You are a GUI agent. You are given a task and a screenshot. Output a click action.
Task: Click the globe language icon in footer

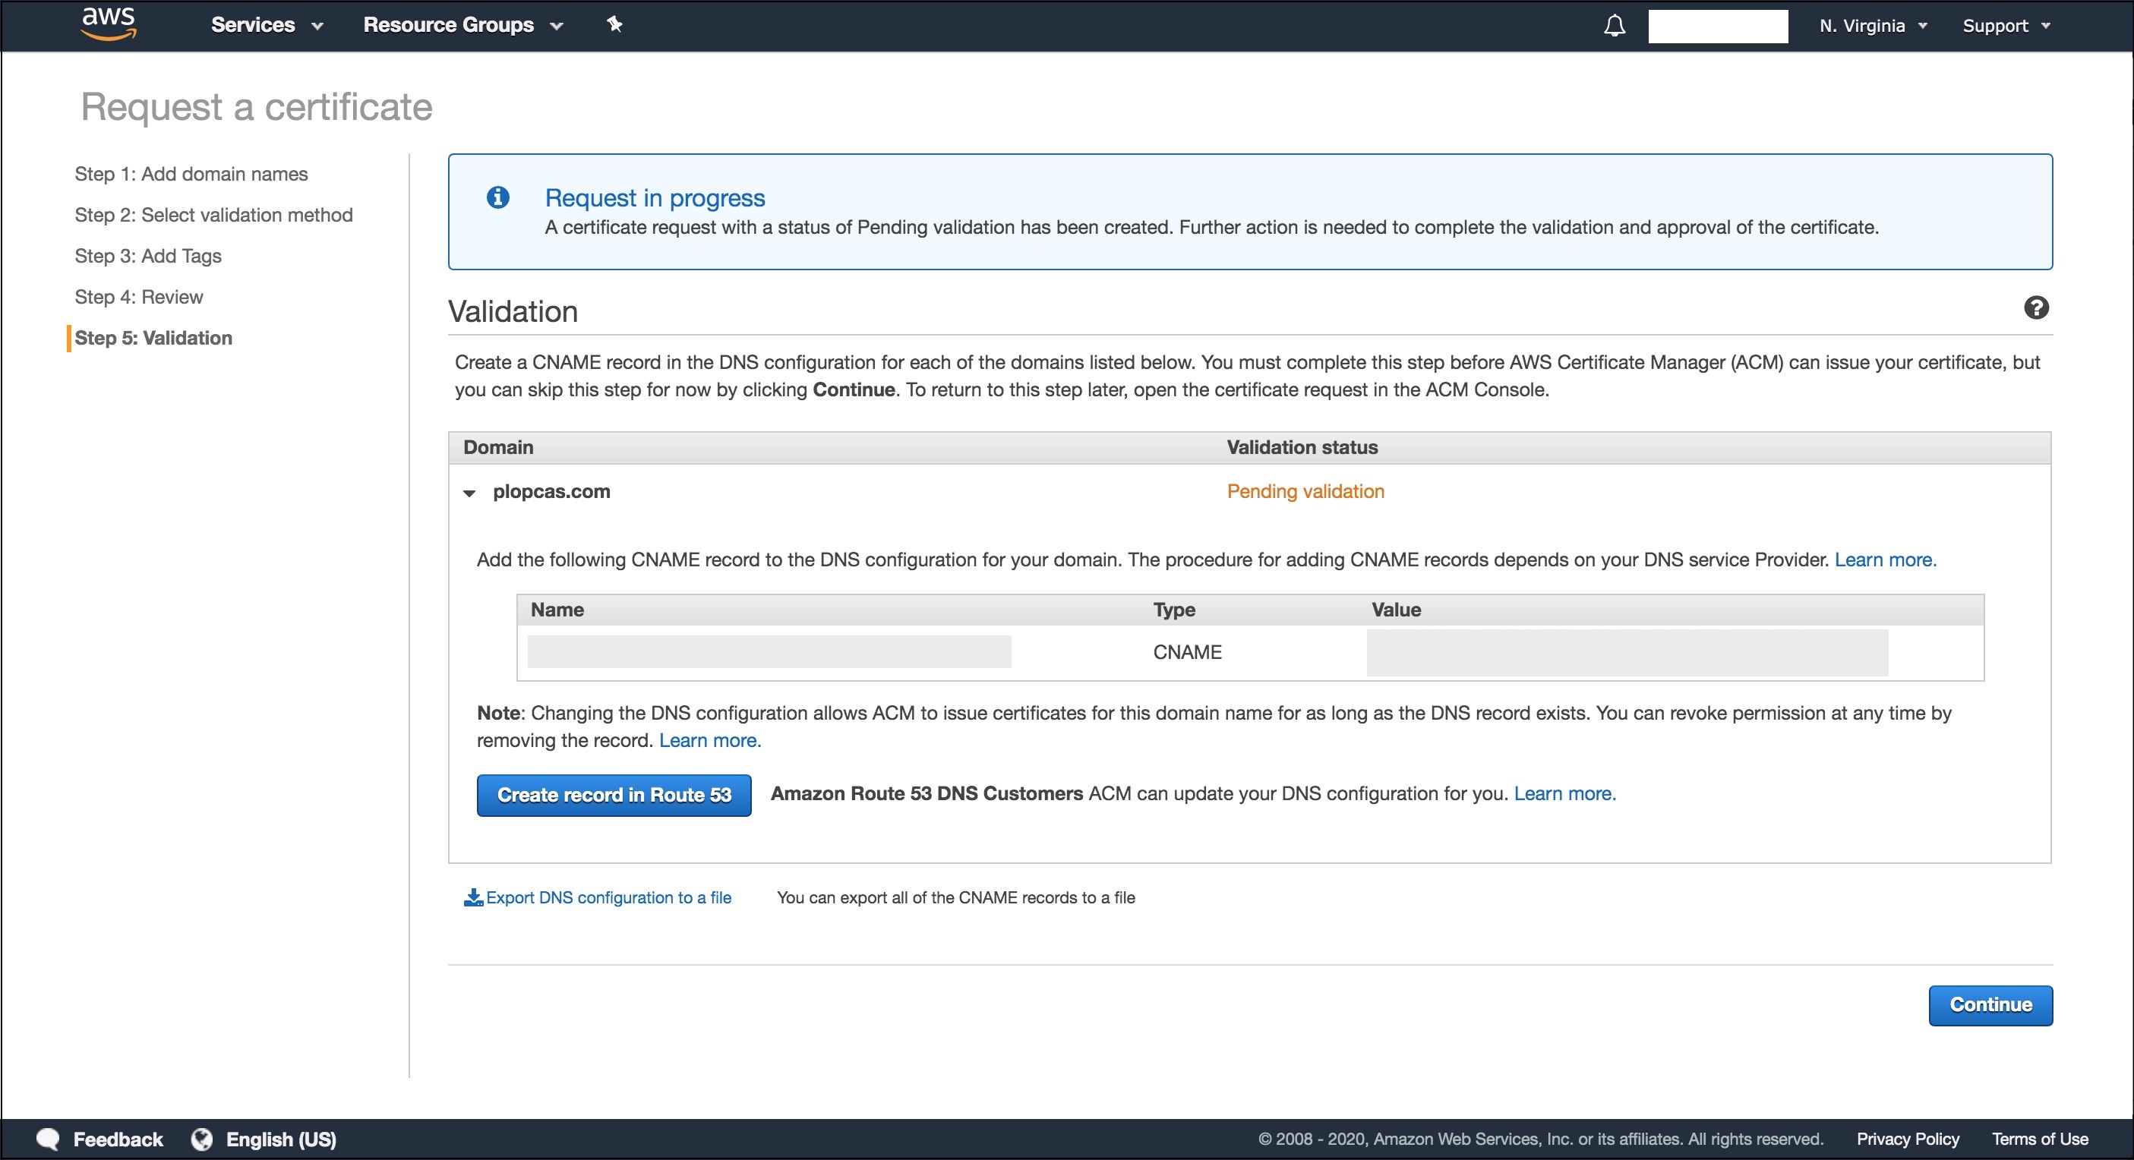click(201, 1139)
